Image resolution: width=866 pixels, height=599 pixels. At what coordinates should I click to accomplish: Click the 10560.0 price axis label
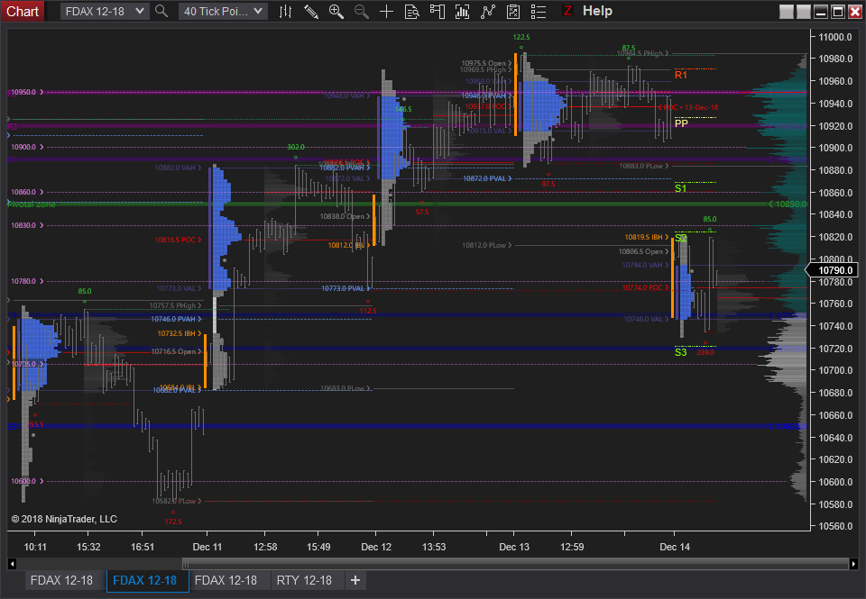tap(835, 526)
